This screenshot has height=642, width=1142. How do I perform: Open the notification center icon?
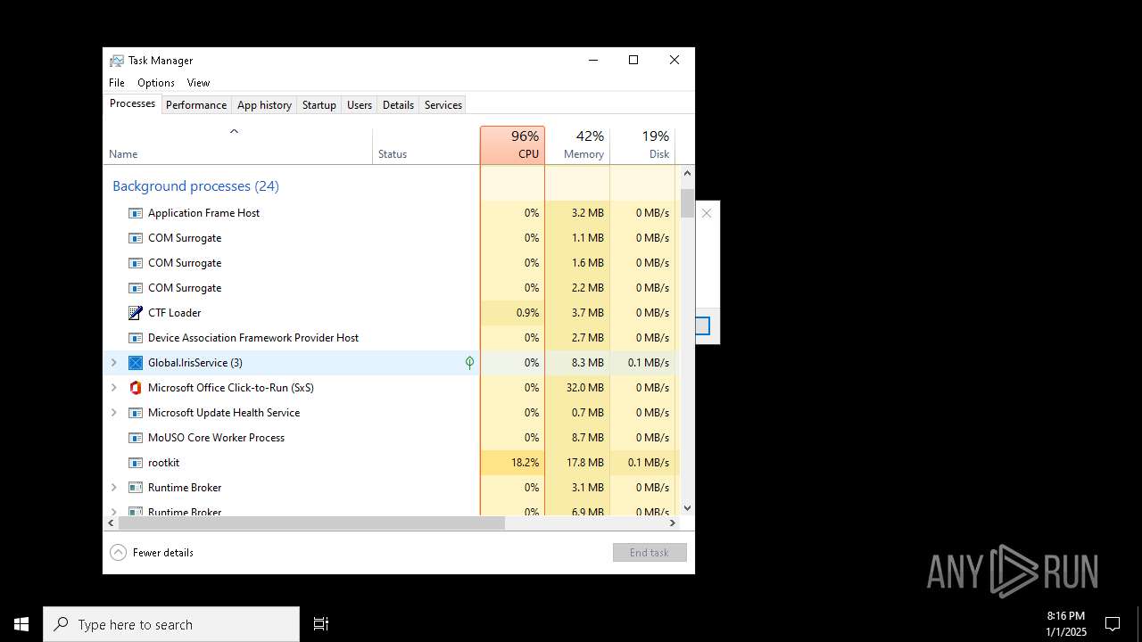(x=1113, y=624)
